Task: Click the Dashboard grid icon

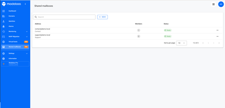Action: click(4, 11)
